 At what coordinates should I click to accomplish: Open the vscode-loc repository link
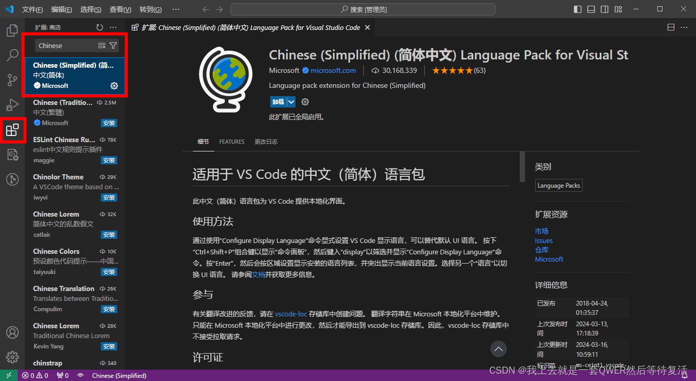point(291,314)
